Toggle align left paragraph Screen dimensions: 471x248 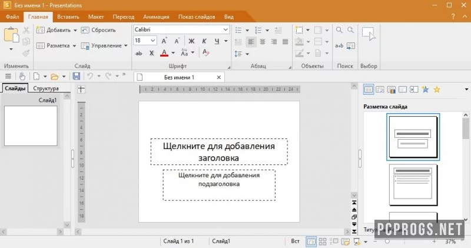pos(251,41)
